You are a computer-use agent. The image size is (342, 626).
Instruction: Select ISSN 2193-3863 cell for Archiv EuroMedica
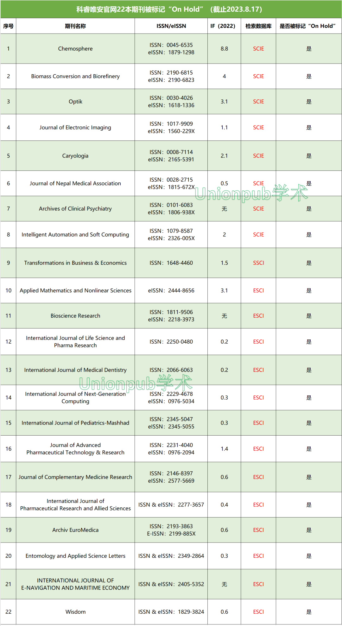tap(171, 530)
